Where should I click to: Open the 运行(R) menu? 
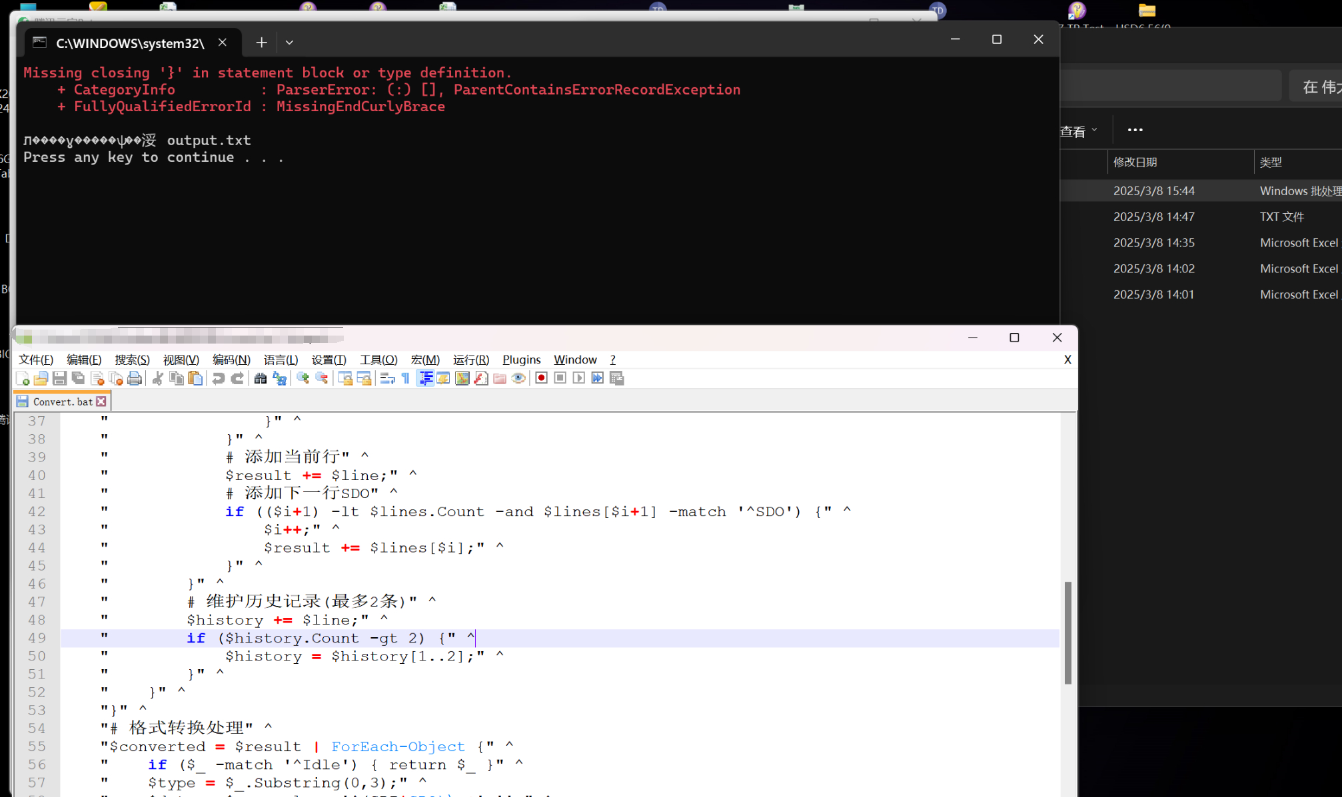click(471, 360)
